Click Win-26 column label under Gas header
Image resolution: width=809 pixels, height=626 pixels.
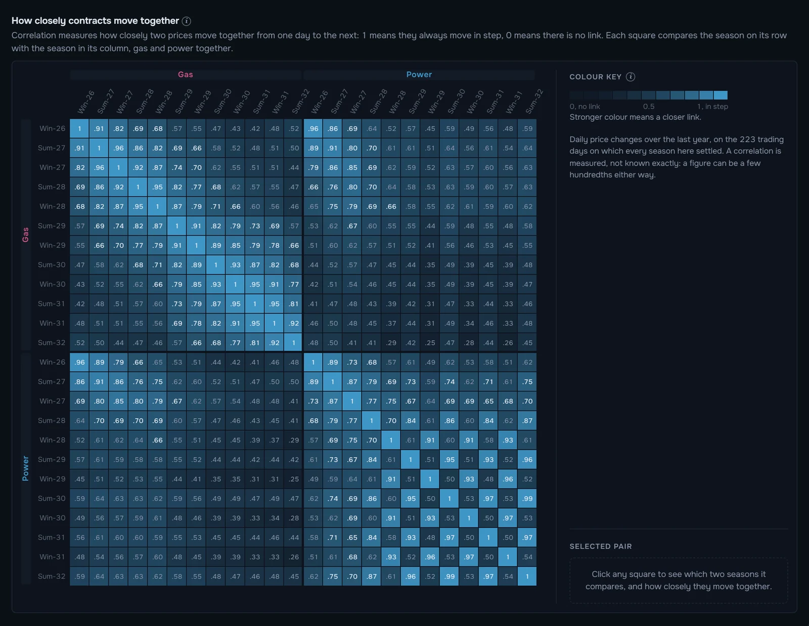point(85,102)
